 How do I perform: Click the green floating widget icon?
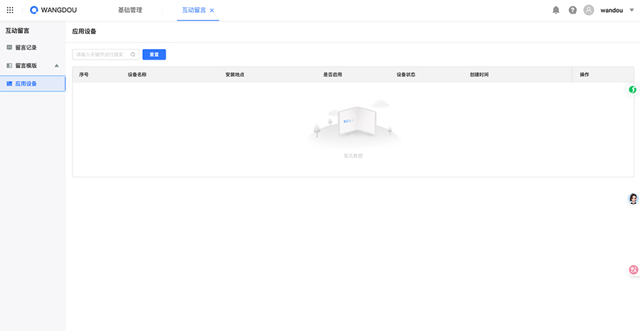633,89
